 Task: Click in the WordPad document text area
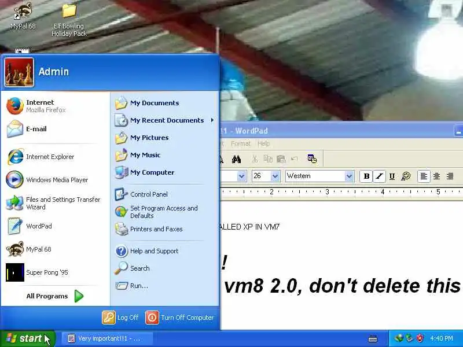click(341, 265)
